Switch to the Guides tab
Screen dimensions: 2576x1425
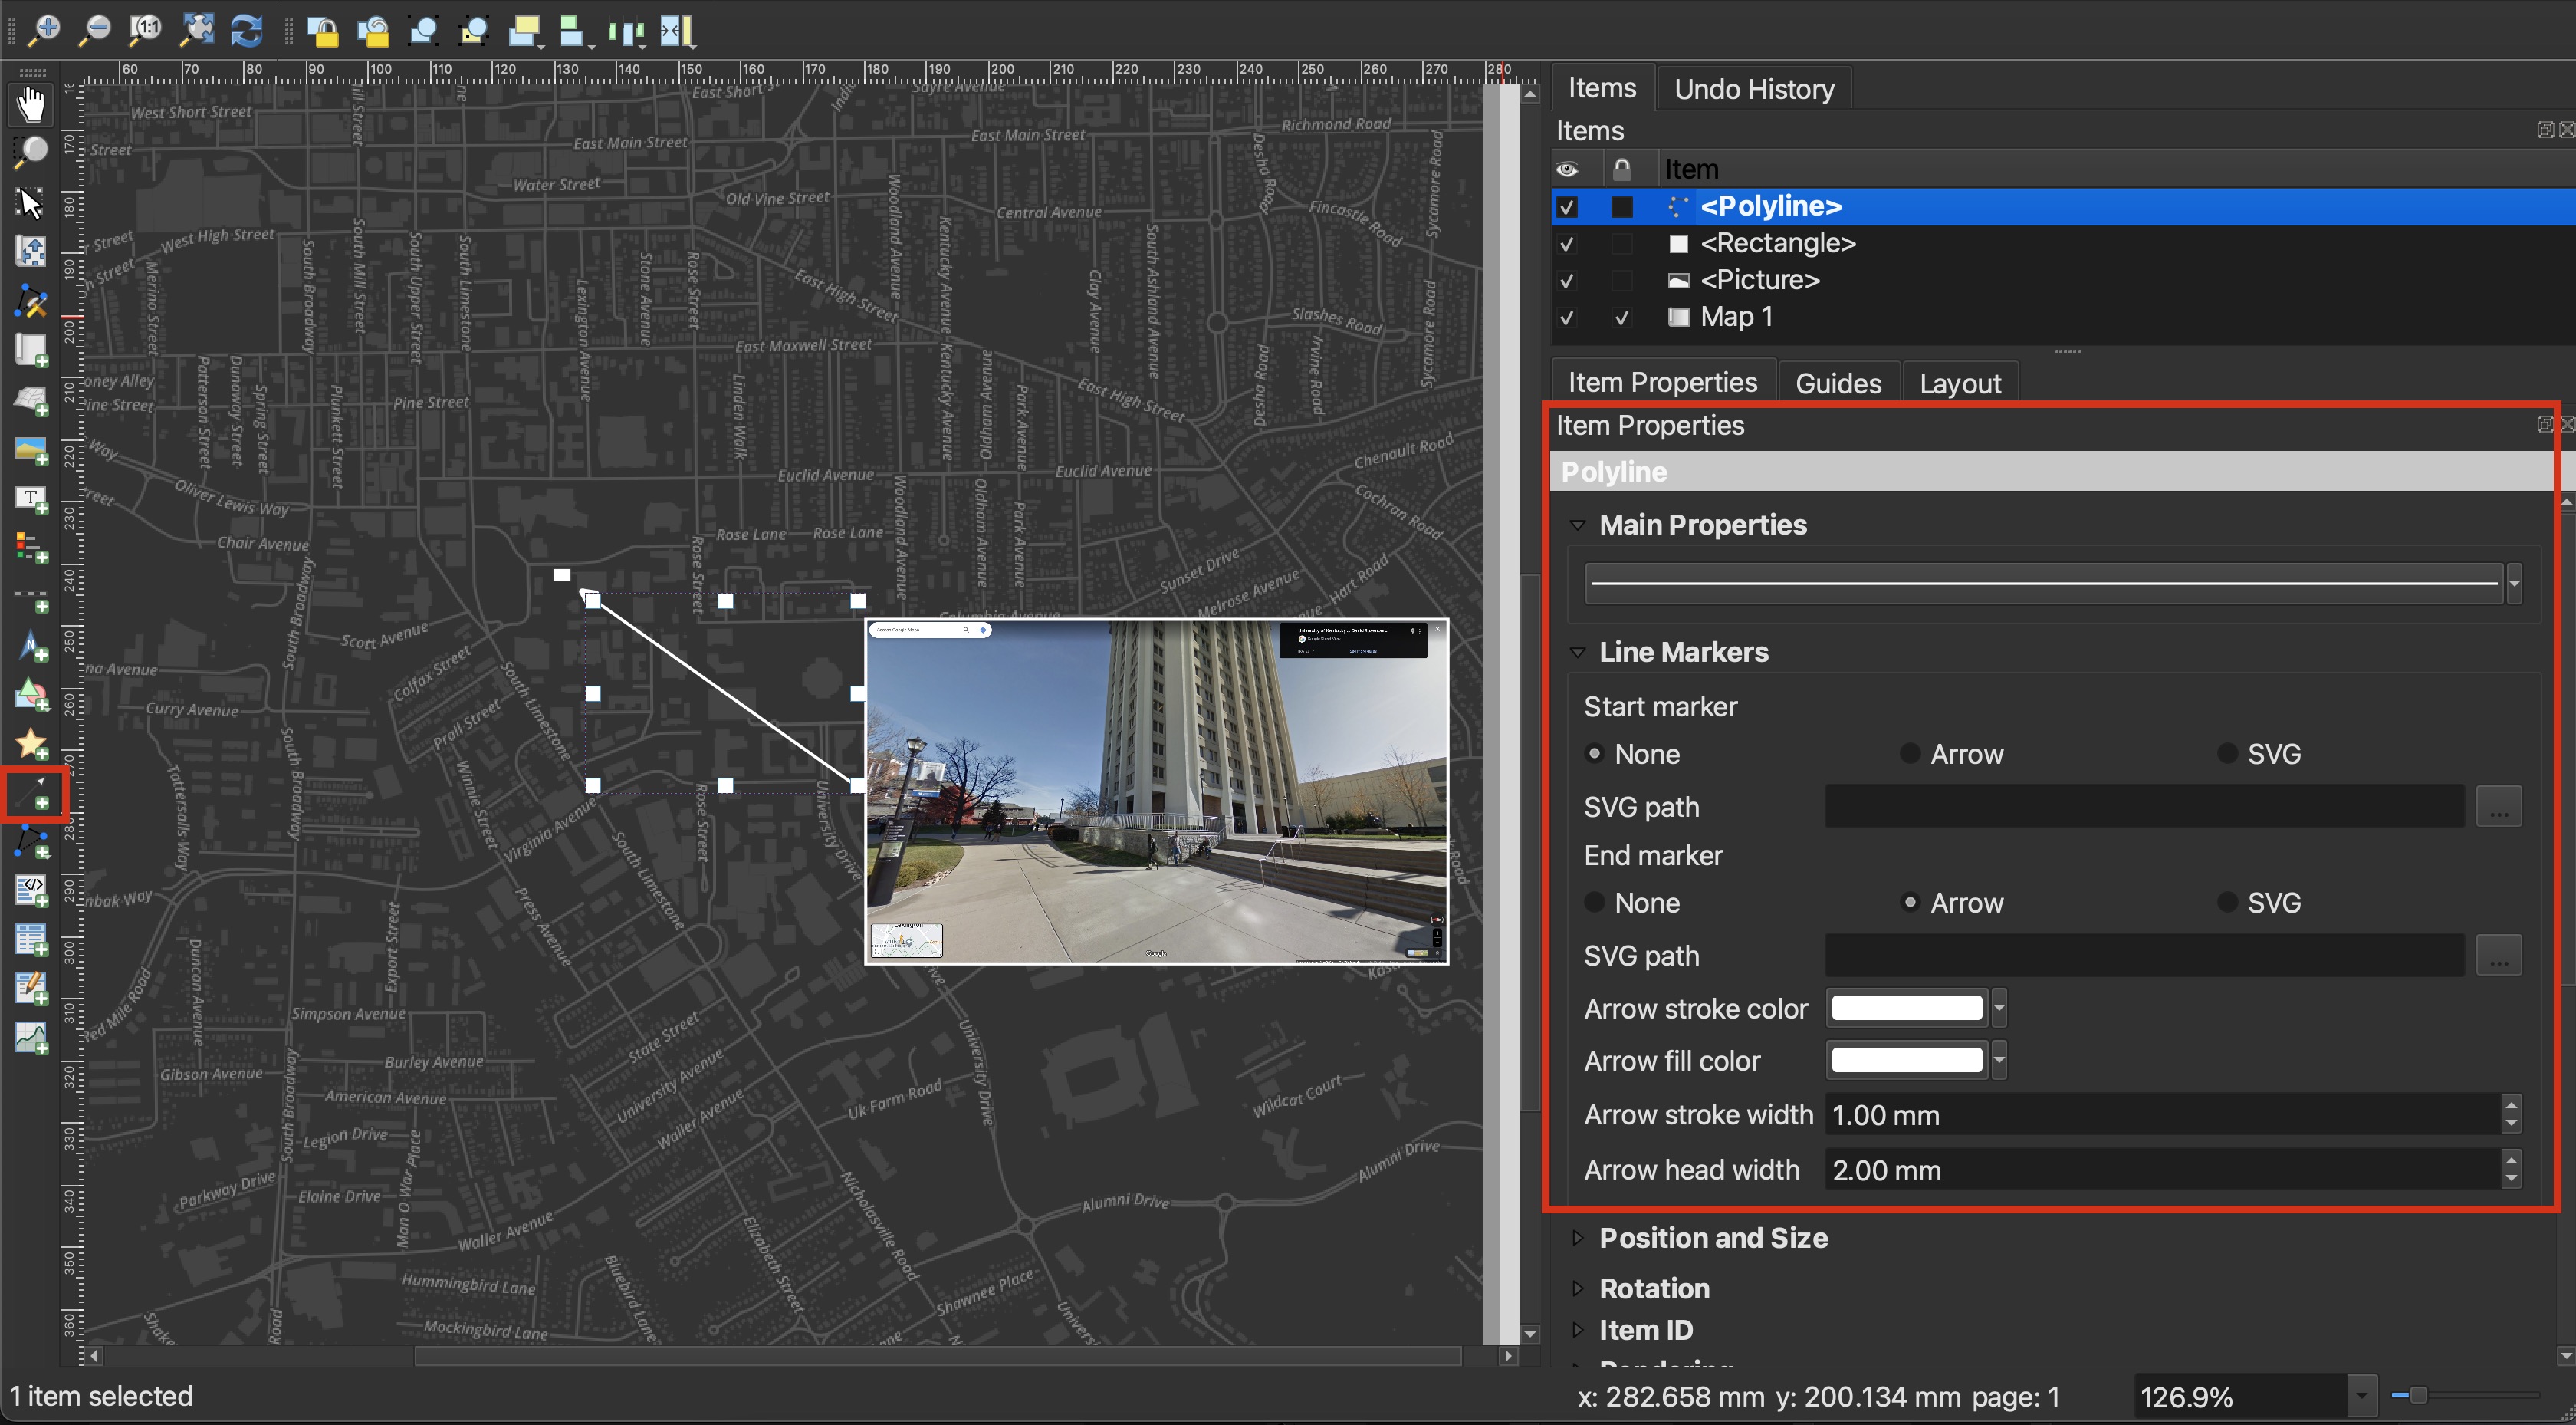[1839, 383]
